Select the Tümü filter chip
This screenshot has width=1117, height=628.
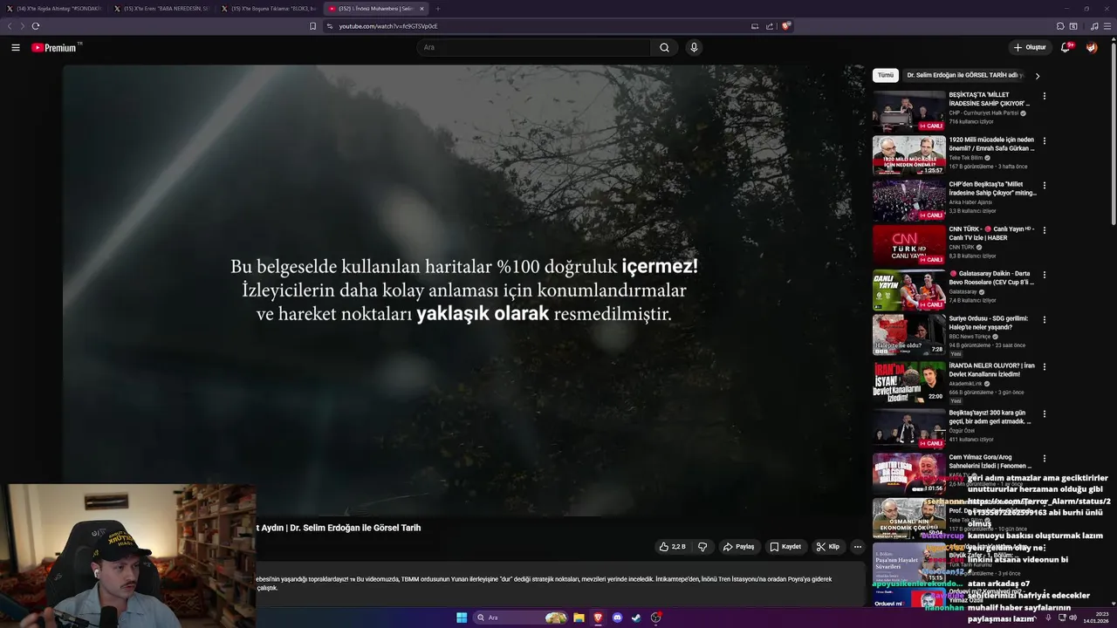tap(885, 76)
